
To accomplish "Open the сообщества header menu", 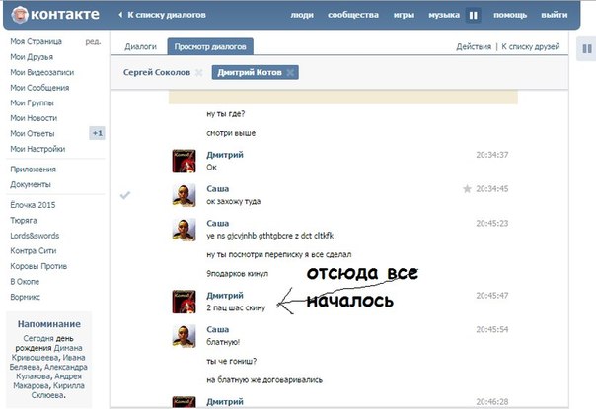I will point(353,15).
